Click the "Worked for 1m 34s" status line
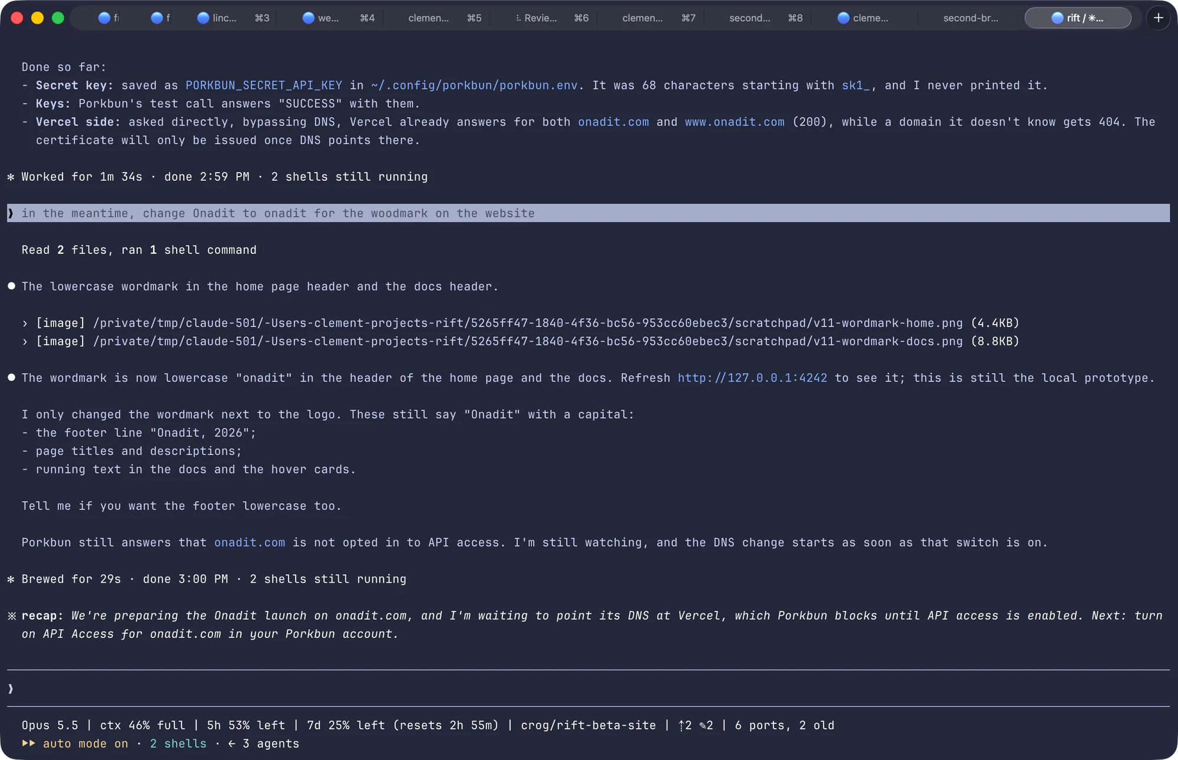The width and height of the screenshot is (1178, 760). point(217,177)
